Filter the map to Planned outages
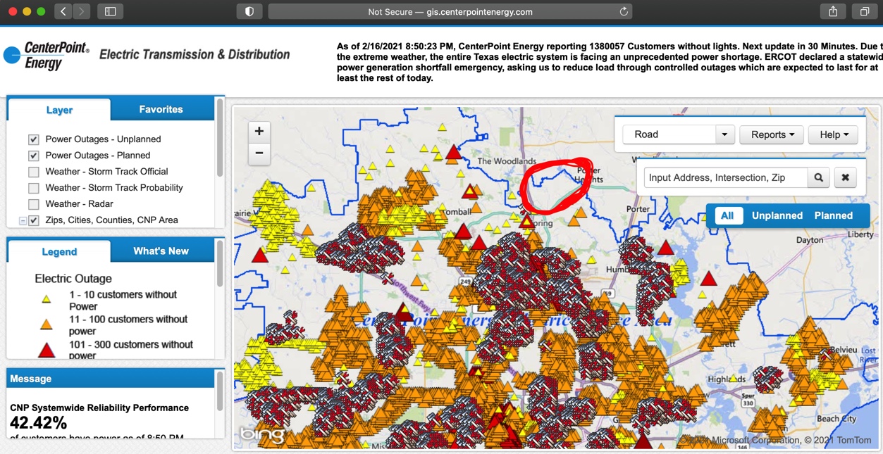The height and width of the screenshot is (454, 883). [833, 215]
